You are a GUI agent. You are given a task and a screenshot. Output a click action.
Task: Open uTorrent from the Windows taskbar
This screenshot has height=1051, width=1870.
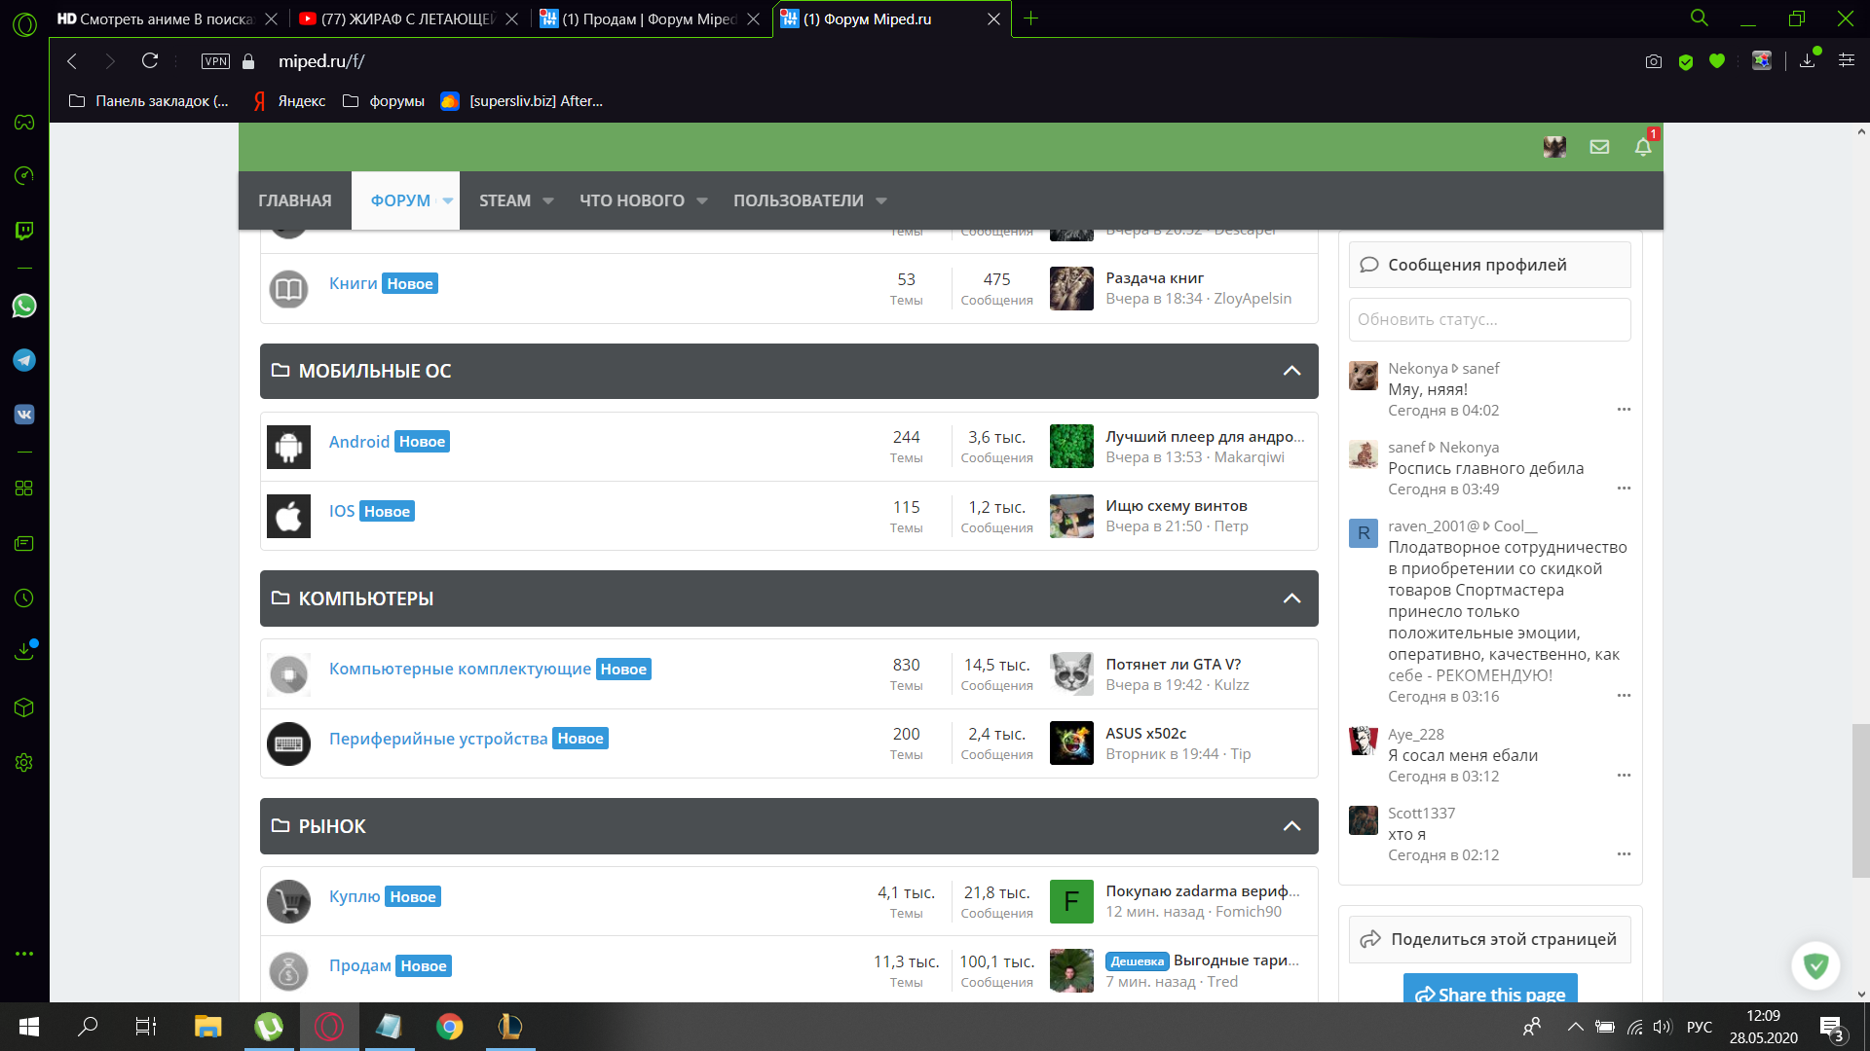(269, 1027)
